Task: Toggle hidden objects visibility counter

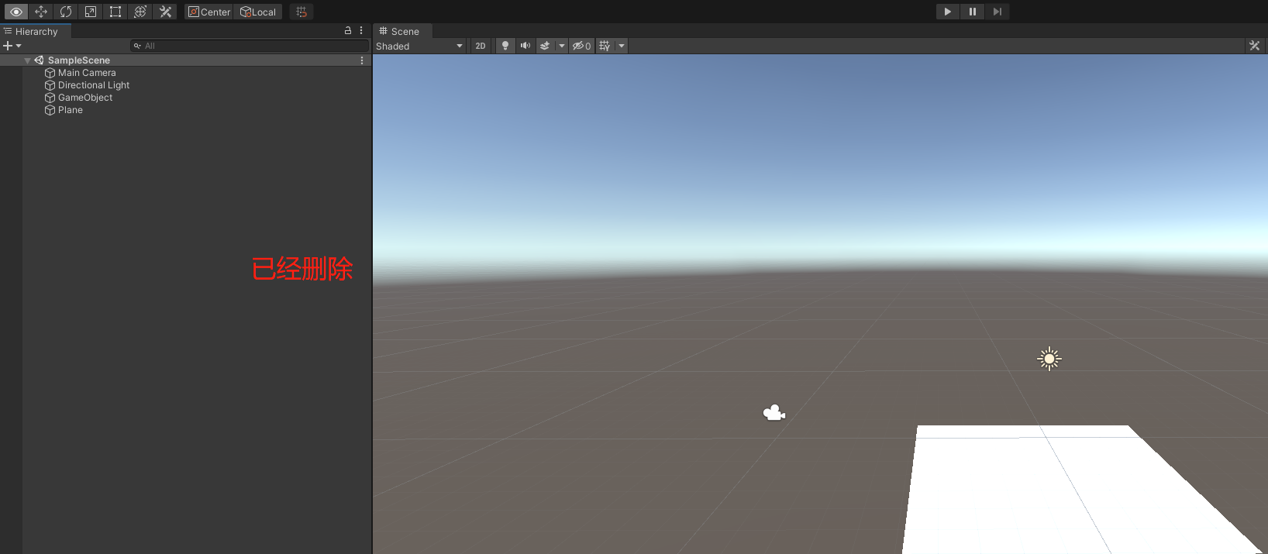Action: 581,46
